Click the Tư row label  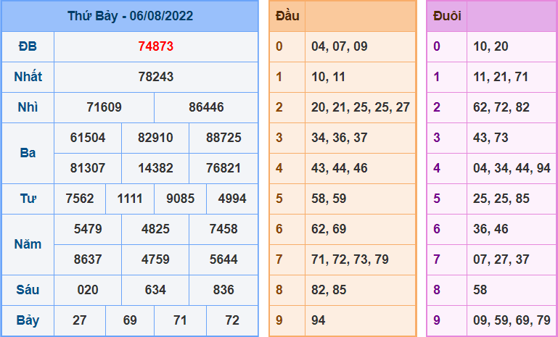(x=28, y=199)
